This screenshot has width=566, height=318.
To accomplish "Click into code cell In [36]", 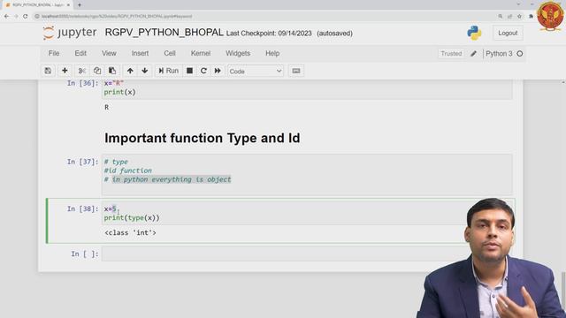I will click(x=307, y=88).
